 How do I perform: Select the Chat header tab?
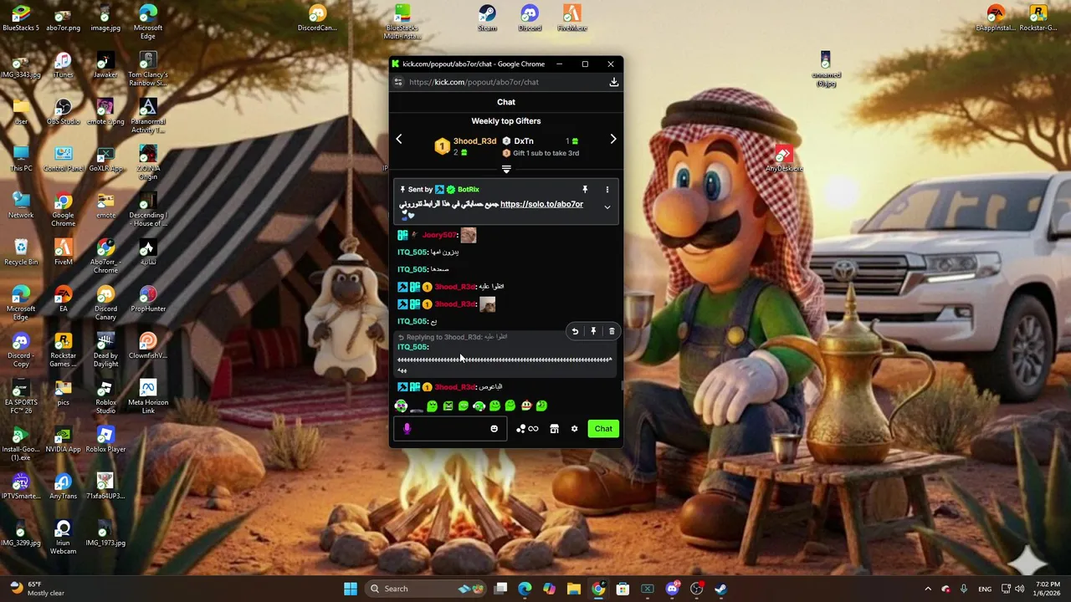[506, 102]
